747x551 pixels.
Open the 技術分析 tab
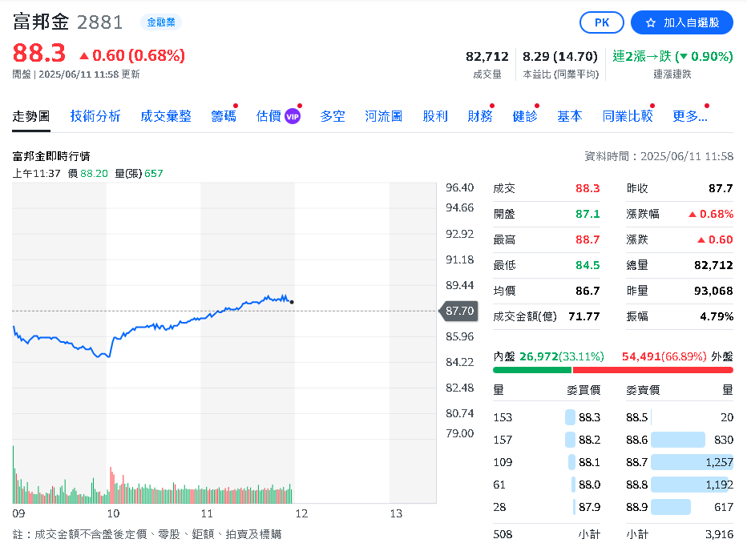[x=95, y=116]
